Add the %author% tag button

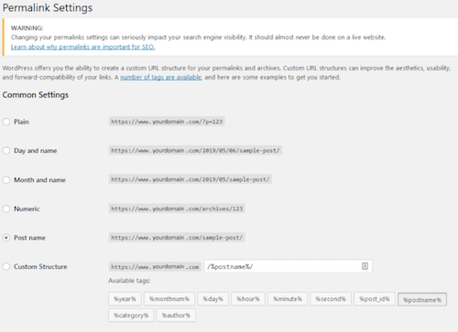176,316
